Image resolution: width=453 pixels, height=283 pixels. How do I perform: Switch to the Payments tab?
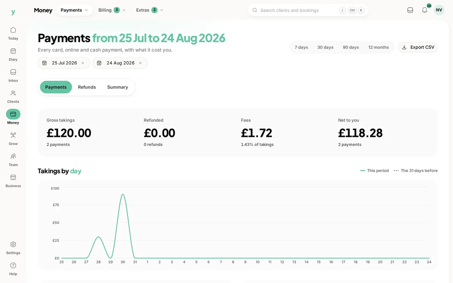[x=56, y=87]
